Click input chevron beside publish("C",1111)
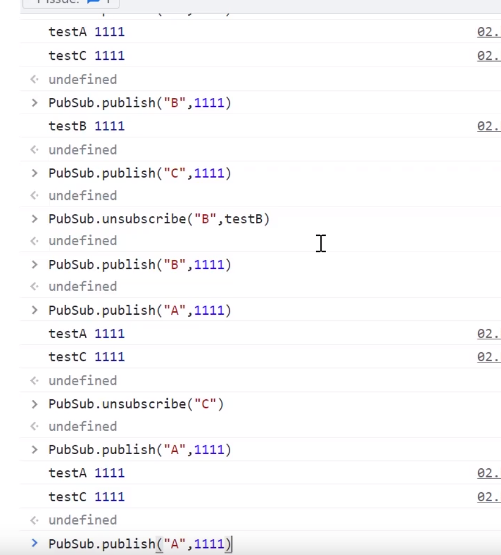Screen dimensions: 501x555 click(34, 173)
